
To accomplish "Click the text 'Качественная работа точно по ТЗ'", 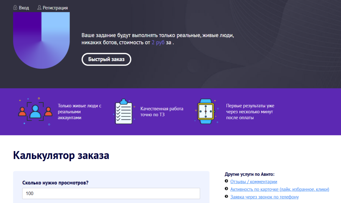I will (x=162, y=112).
